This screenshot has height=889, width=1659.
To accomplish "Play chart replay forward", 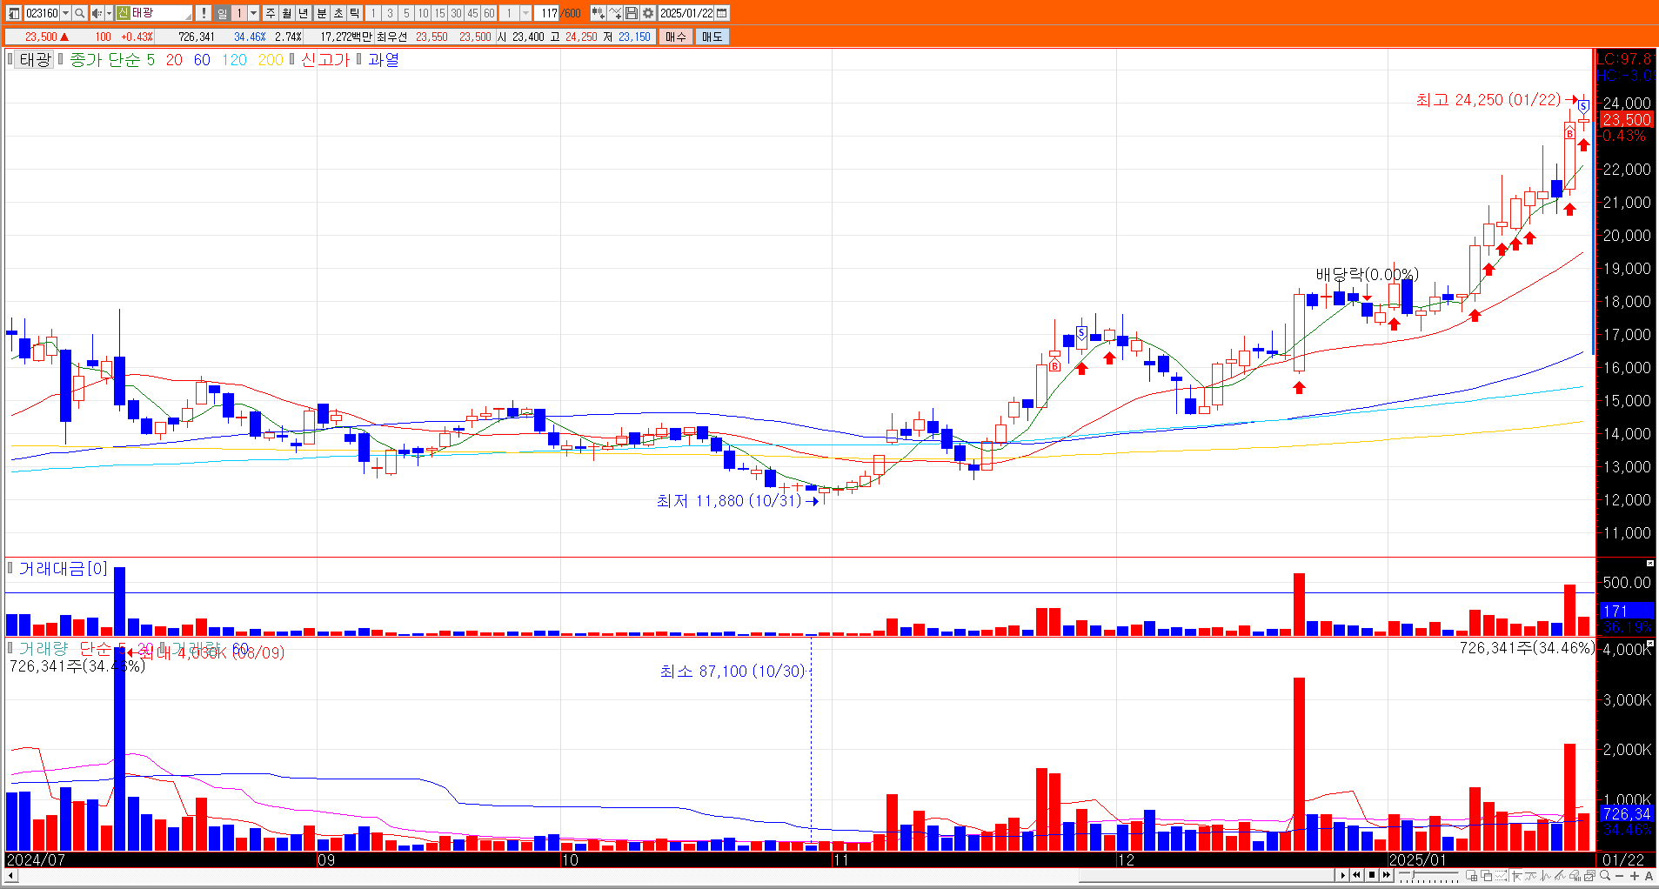I will pos(1343,875).
